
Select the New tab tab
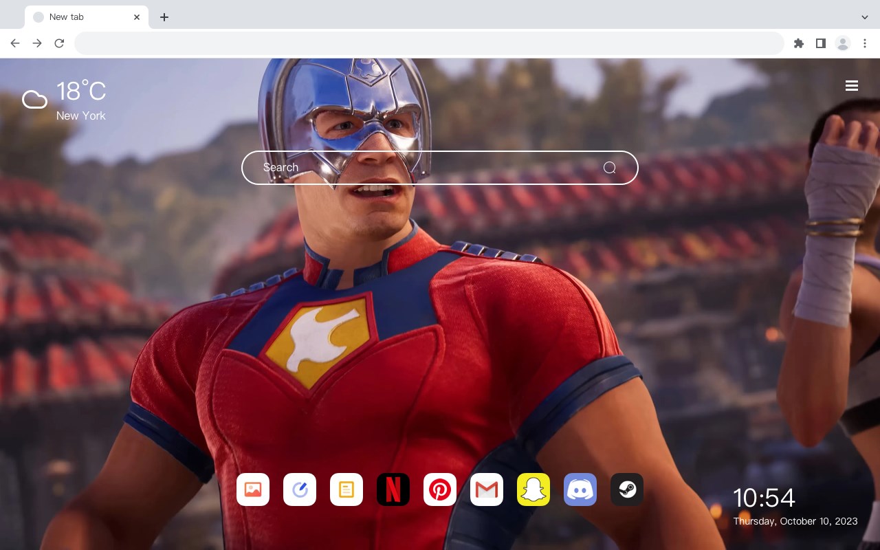point(87,17)
